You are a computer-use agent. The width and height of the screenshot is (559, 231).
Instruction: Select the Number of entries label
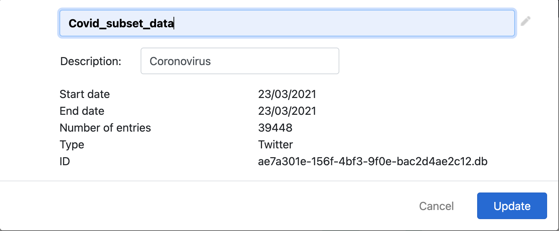tap(105, 128)
